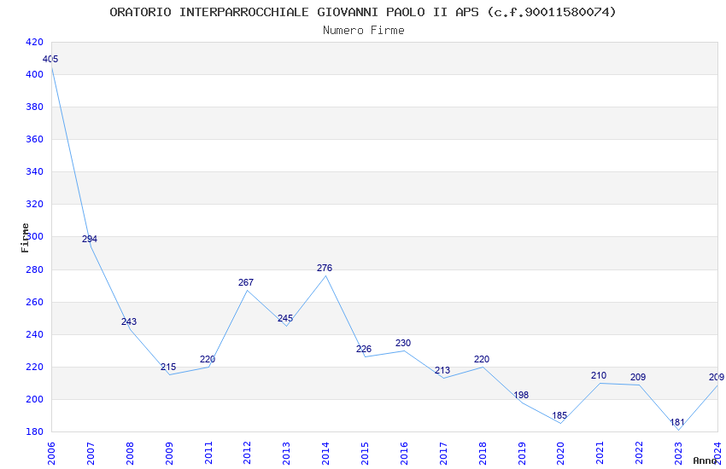Select the 267 data label
Viewport: 726px width, 469px height.
(x=246, y=282)
